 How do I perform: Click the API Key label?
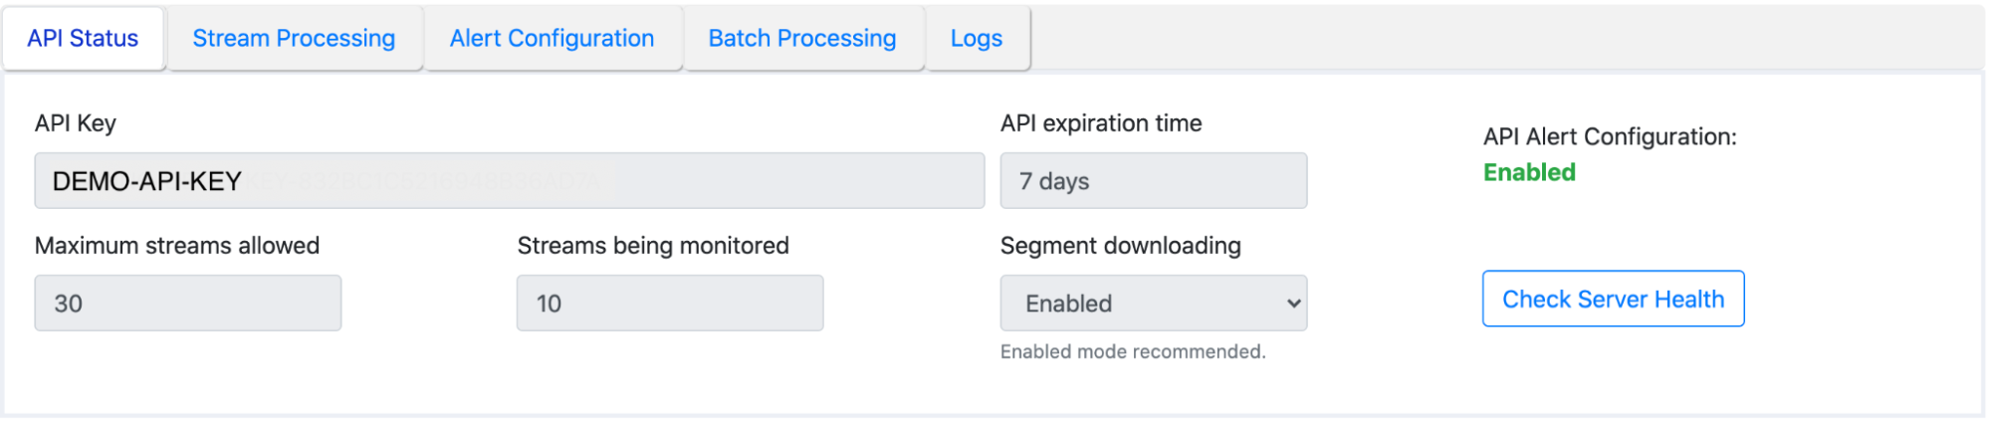(76, 123)
